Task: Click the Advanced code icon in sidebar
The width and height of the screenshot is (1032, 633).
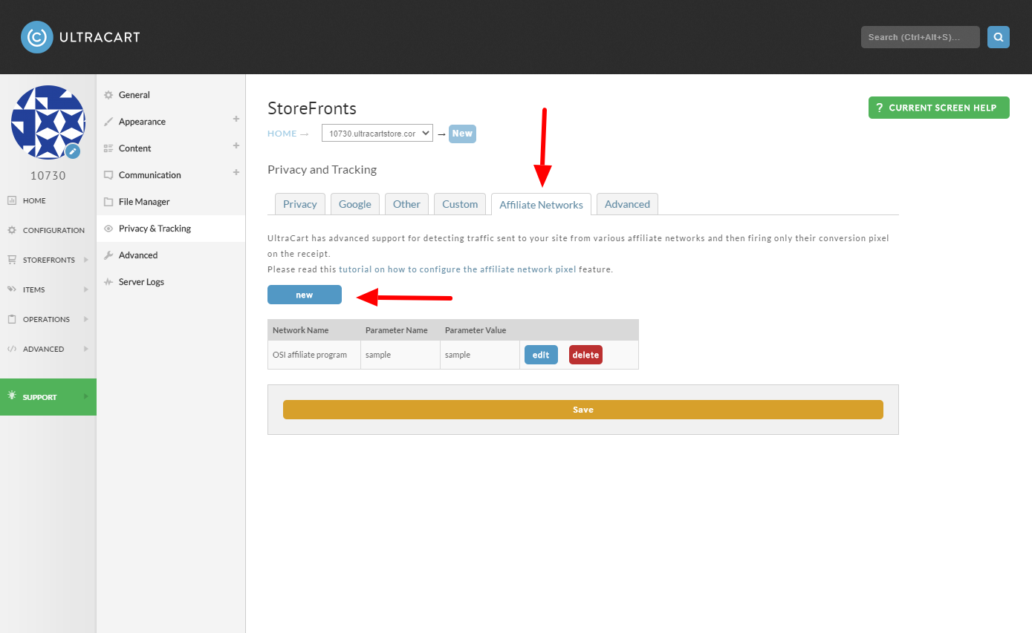Action: (12, 349)
